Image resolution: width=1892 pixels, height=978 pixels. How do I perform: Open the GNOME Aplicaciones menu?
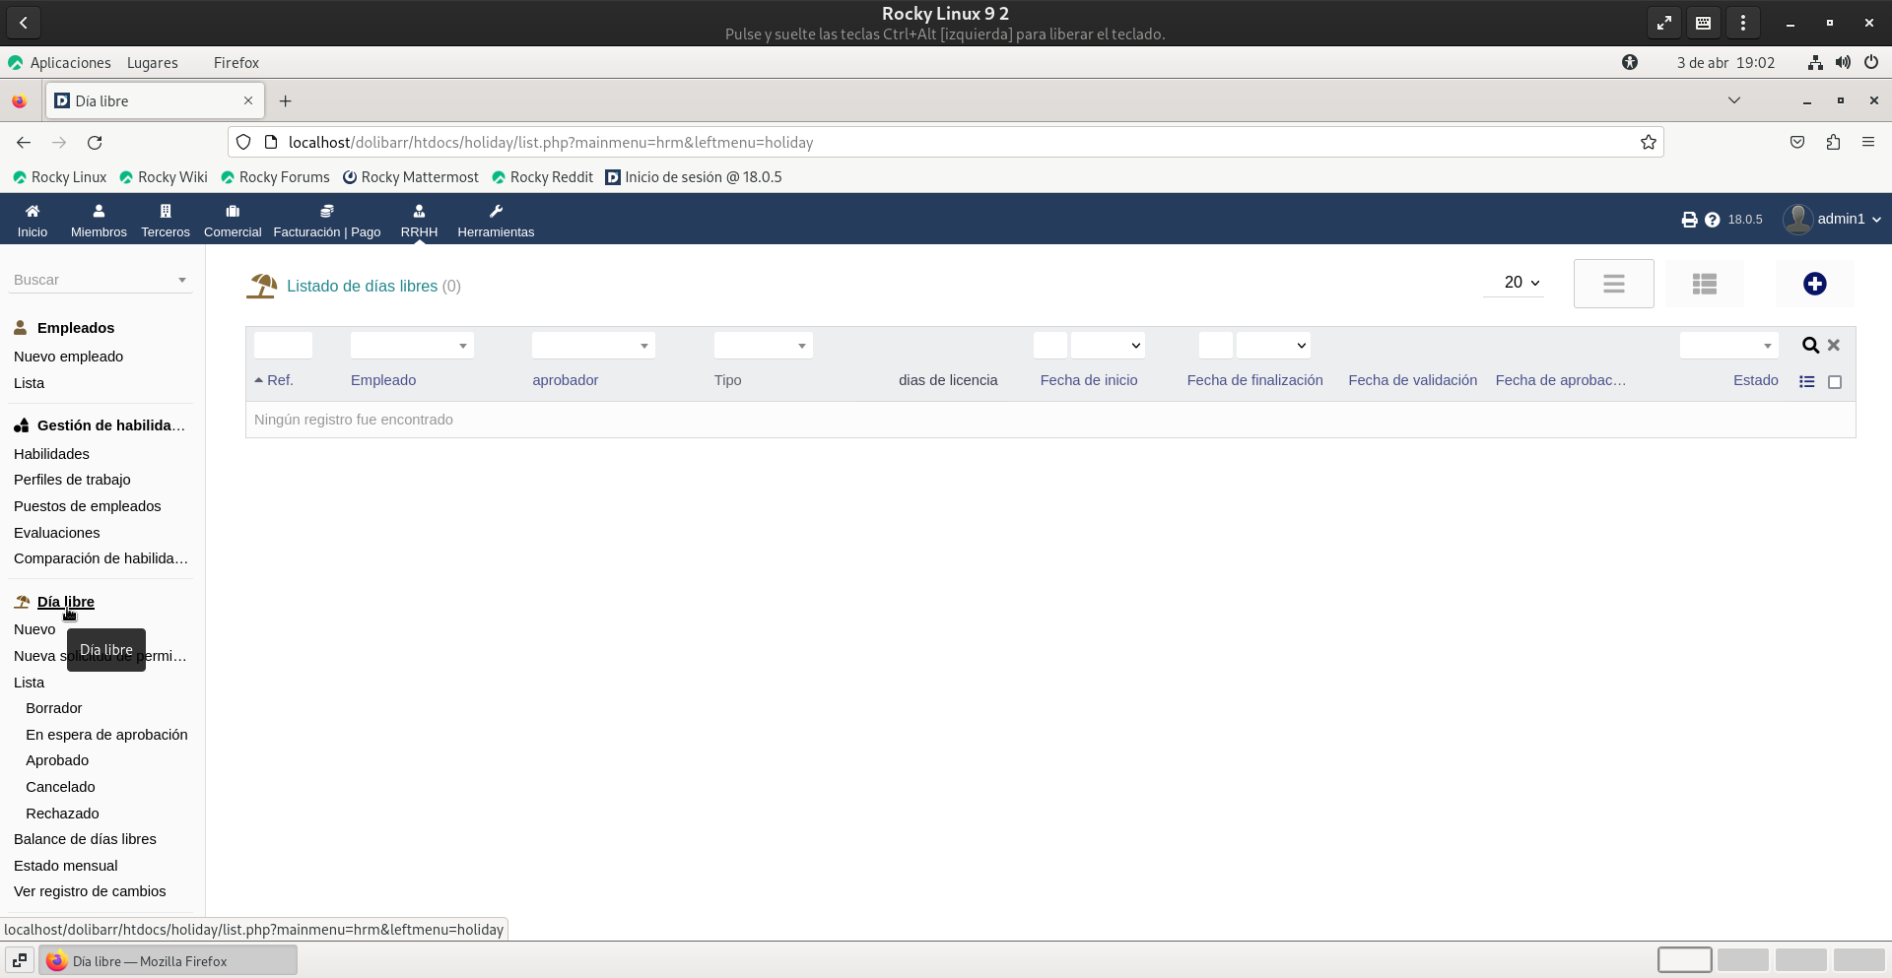click(70, 63)
